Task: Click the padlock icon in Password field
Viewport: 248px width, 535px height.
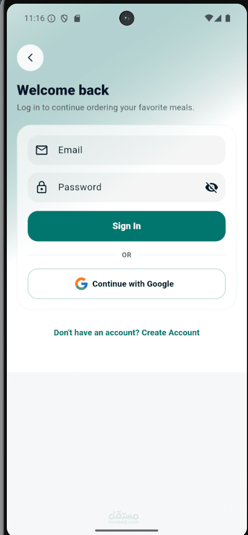Action: [x=42, y=187]
